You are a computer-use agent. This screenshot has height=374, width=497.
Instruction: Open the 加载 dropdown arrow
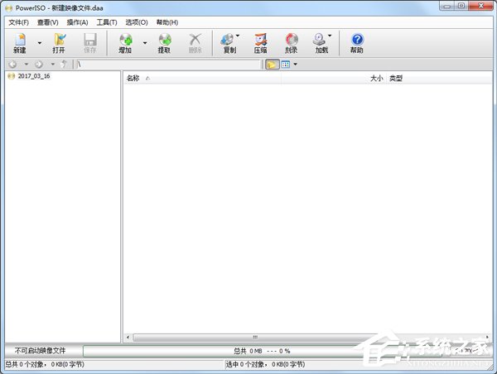pos(330,36)
